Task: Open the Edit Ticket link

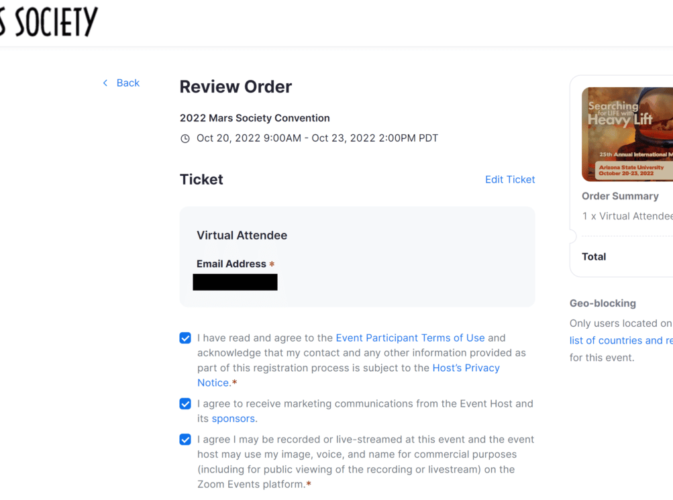Action: 510,179
